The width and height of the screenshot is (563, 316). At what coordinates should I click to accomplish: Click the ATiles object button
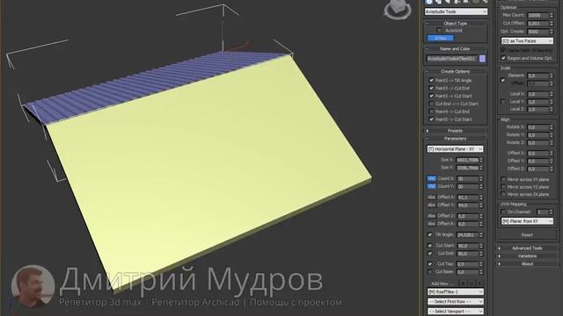pyautogui.click(x=440, y=39)
